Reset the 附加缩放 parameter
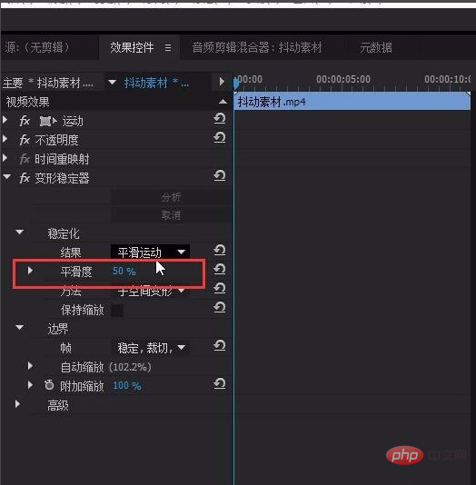476x485 pixels. tap(219, 384)
